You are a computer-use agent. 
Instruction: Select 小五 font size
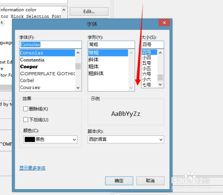147,69
